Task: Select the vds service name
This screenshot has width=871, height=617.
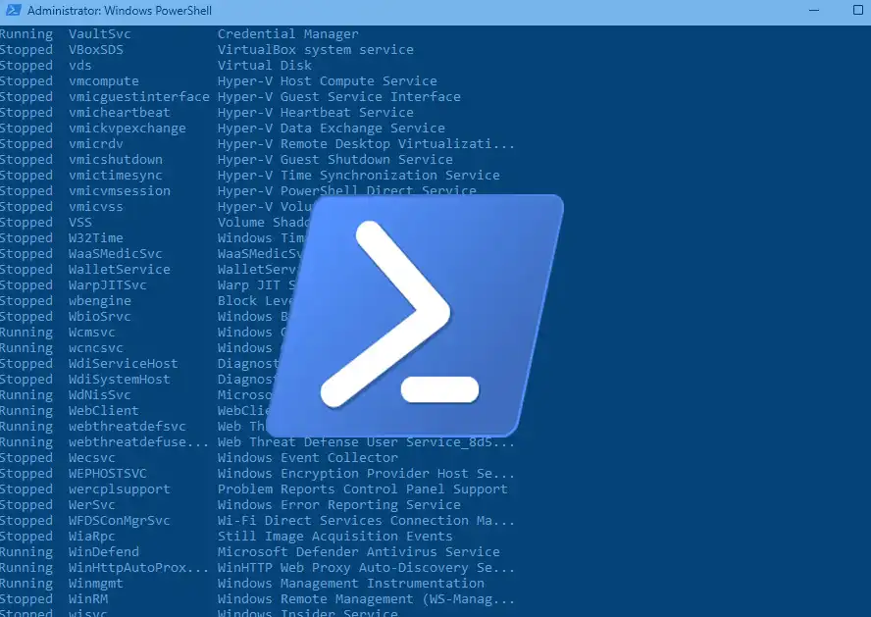Action: pyautogui.click(x=80, y=65)
